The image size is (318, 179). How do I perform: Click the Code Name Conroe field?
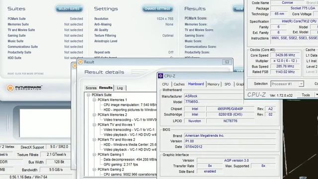click(287, 2)
